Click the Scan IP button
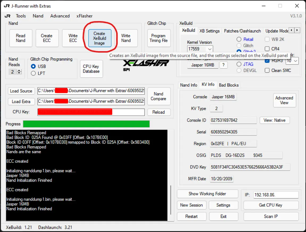Viewport: 306px width, 232px height. tap(271, 217)
